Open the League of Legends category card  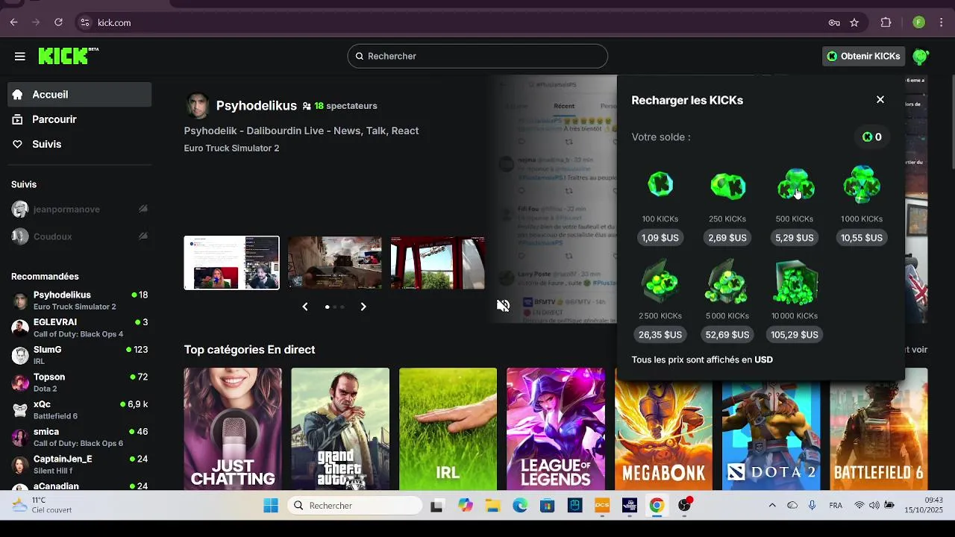pyautogui.click(x=556, y=429)
